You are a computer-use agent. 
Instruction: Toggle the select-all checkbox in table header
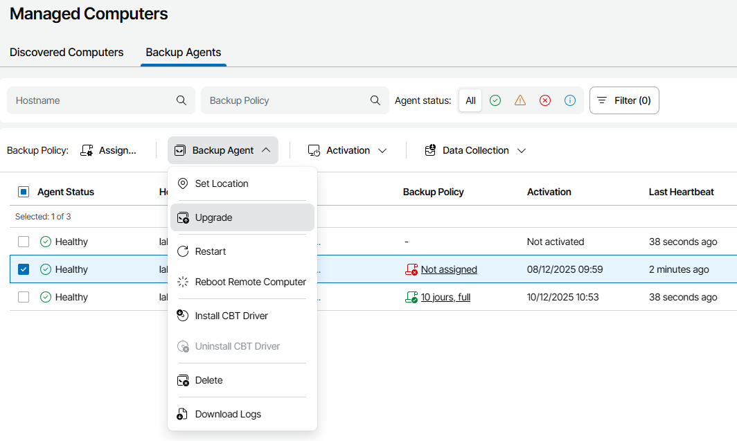(x=24, y=192)
